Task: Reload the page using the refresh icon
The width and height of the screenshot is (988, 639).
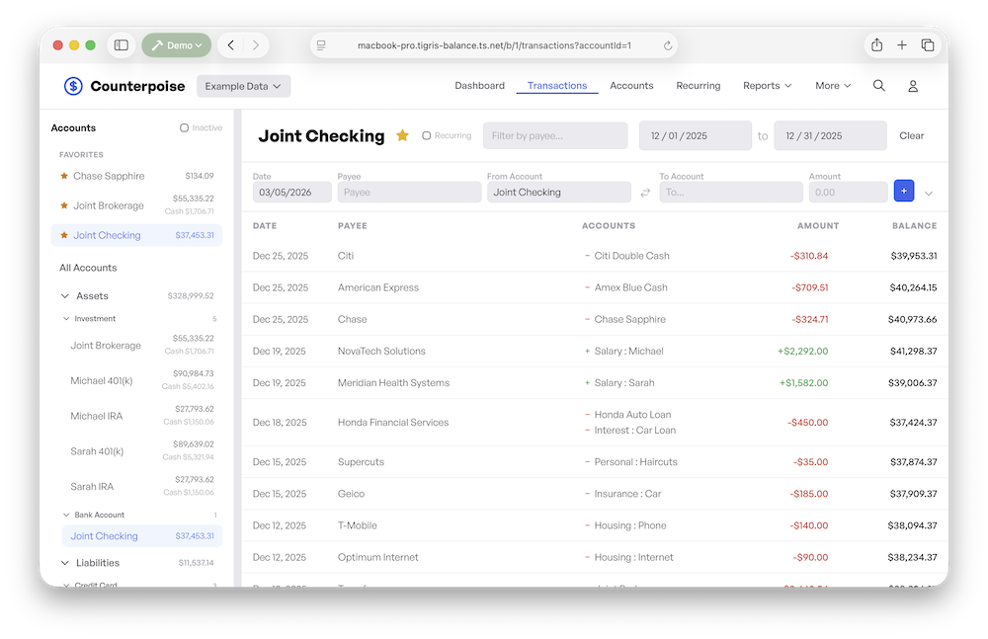Action: [x=668, y=45]
